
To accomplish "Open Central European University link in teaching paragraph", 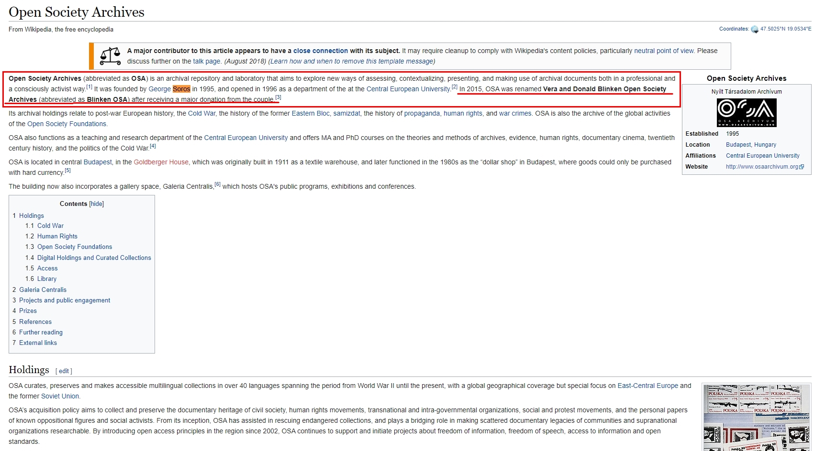I will [x=246, y=138].
